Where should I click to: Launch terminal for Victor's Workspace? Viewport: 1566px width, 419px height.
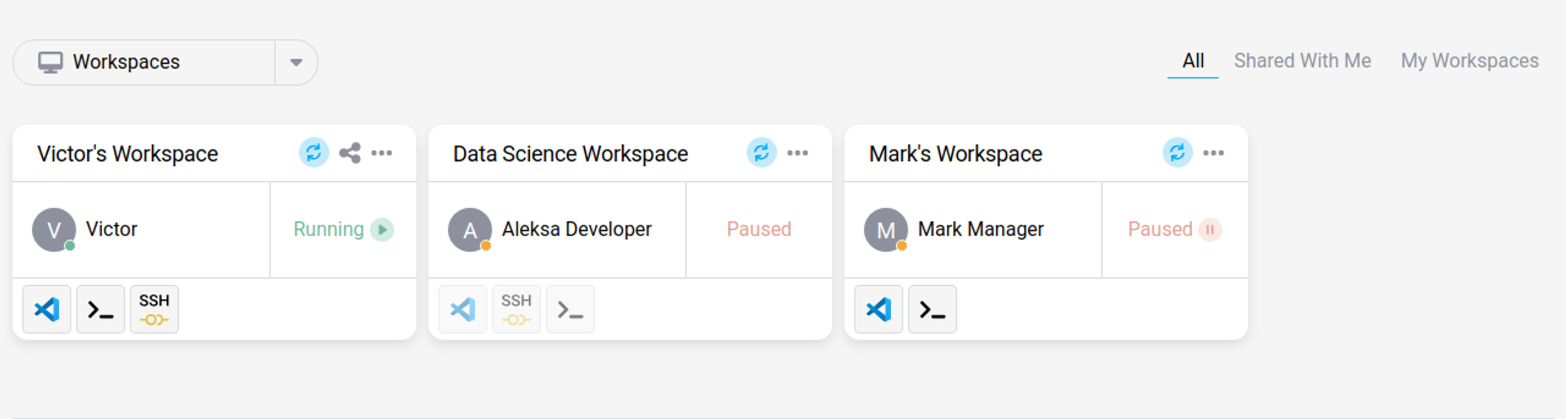101,309
